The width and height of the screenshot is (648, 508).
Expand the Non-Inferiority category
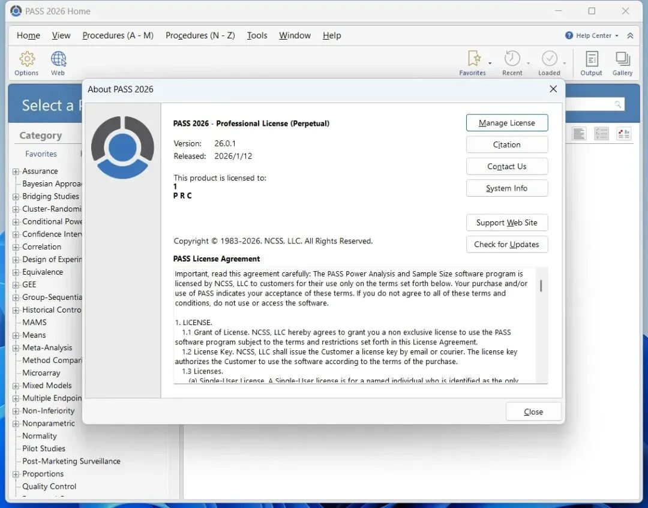coord(16,411)
